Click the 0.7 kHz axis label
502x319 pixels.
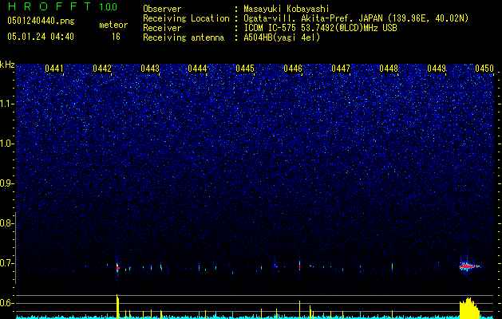6,263
